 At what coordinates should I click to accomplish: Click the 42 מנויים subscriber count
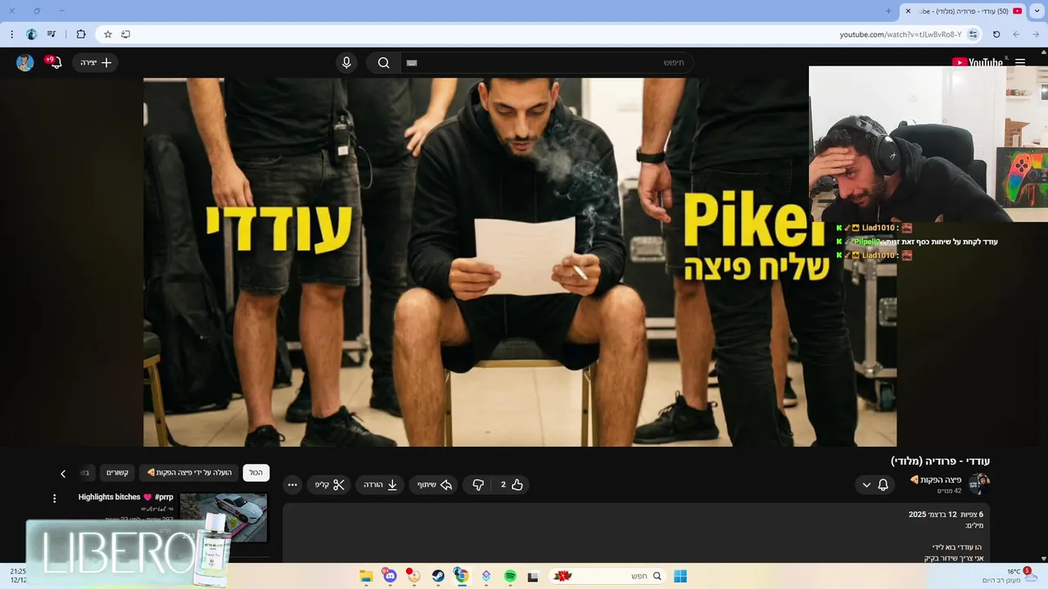point(950,491)
